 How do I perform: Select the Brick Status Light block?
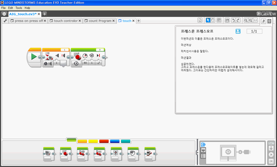pos(150,153)
